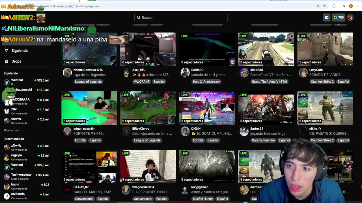Open edgar_escartin's Fortnite stream thumbnail
This screenshot has width=362, height=203.
(x=89, y=108)
